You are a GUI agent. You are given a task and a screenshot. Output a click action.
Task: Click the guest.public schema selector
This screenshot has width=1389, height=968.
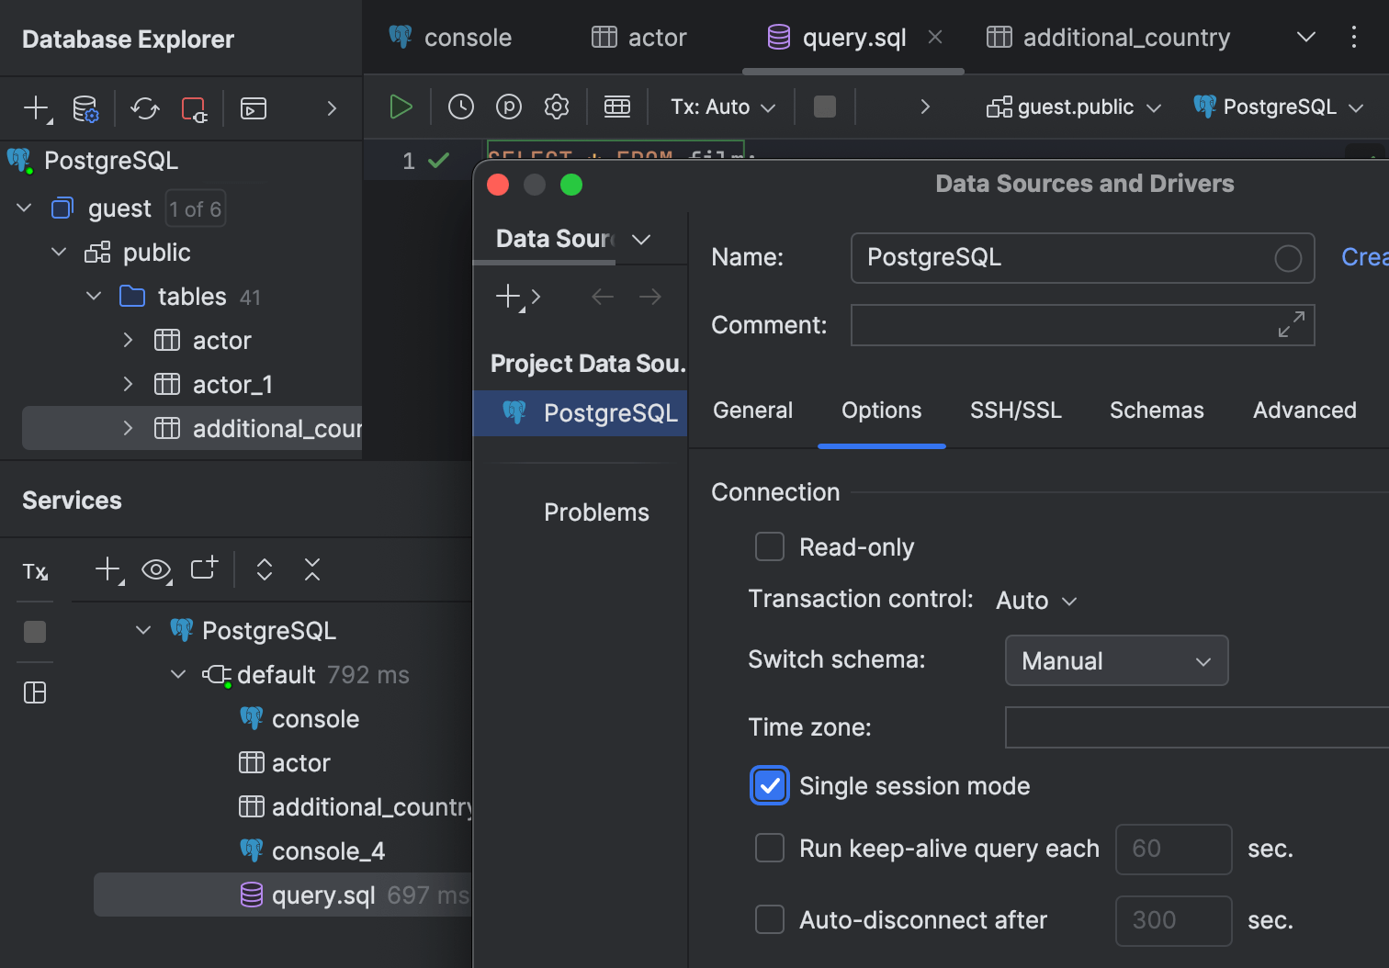click(x=1072, y=106)
